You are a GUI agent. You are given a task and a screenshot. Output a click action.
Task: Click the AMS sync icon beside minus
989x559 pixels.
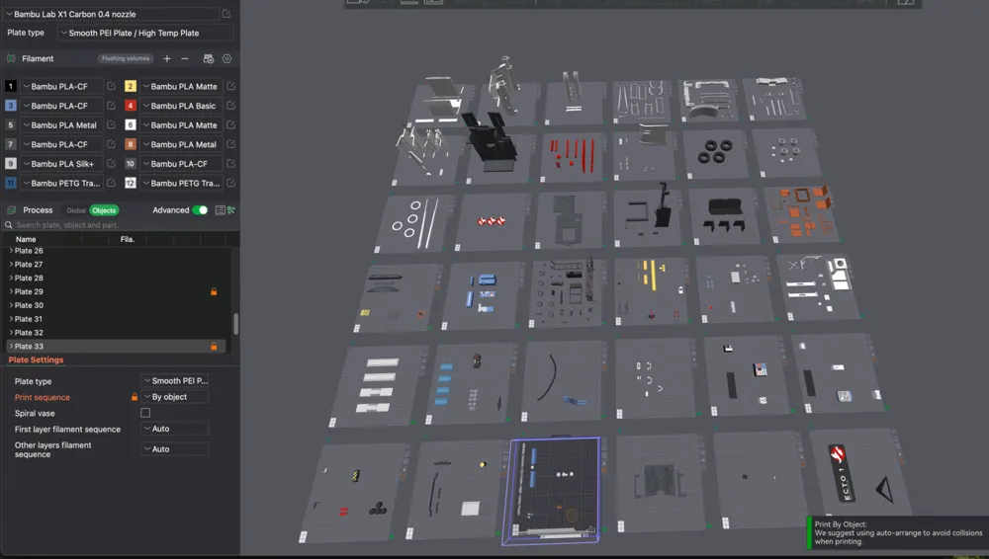(x=208, y=59)
